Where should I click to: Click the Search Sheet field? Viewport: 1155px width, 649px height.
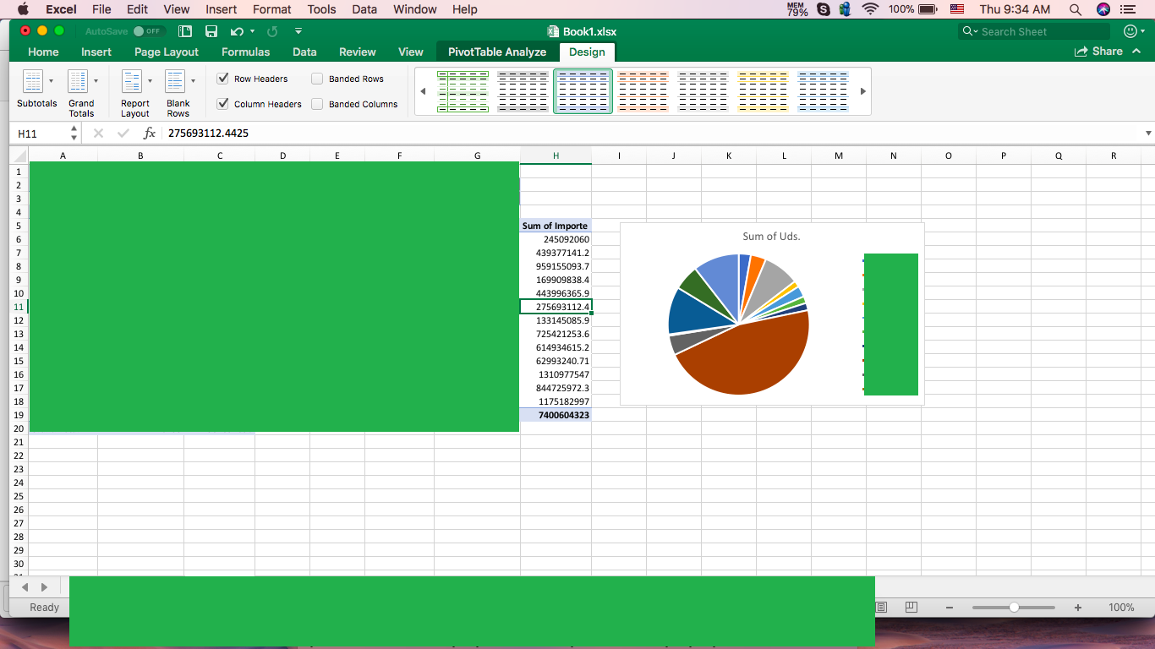(1034, 31)
